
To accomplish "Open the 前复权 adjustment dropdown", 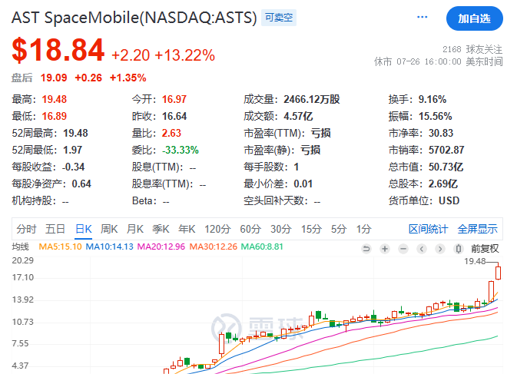I will click(485, 249).
